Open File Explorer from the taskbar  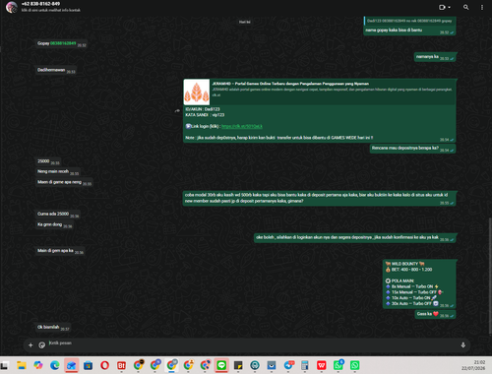(22, 365)
